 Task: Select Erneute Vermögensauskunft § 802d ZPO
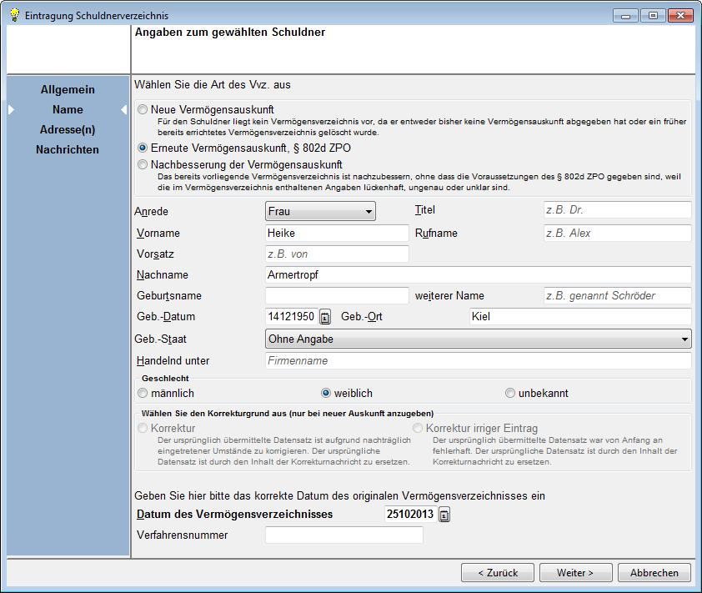click(x=143, y=147)
